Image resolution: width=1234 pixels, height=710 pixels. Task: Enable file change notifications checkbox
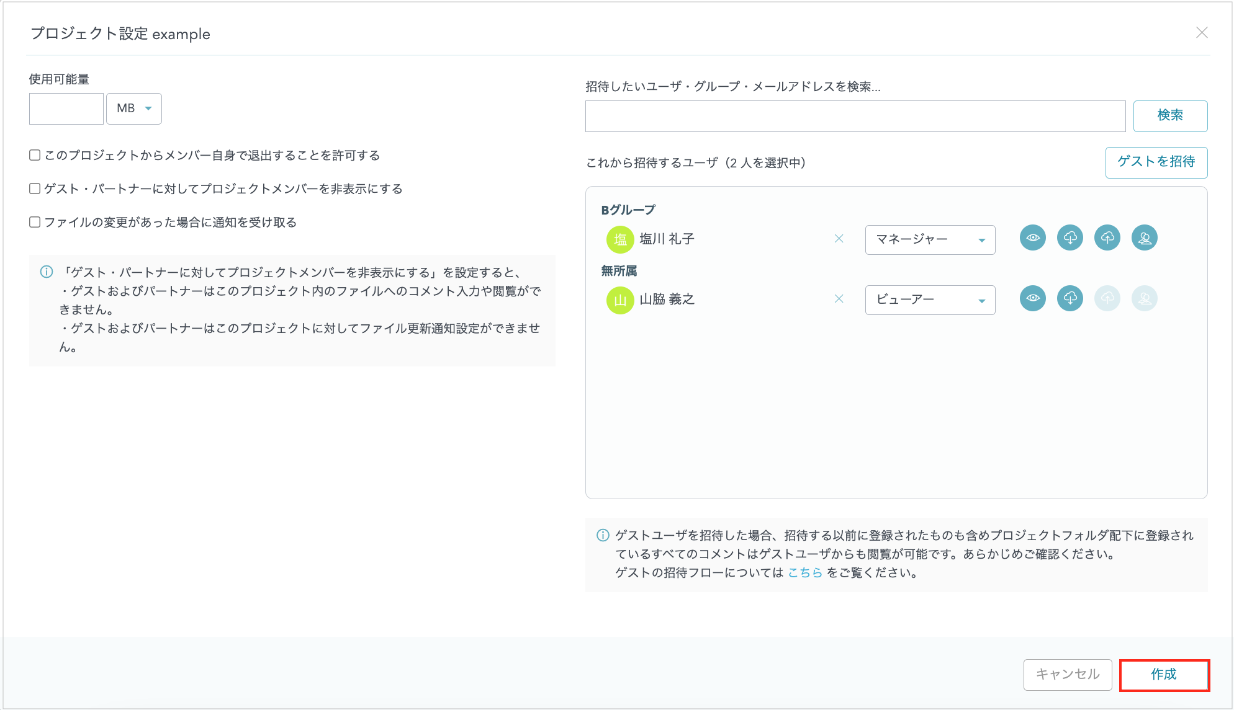(35, 222)
